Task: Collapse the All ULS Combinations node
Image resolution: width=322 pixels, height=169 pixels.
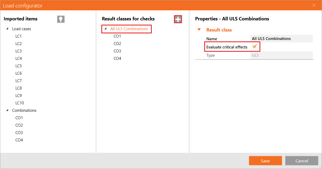Action: point(106,29)
